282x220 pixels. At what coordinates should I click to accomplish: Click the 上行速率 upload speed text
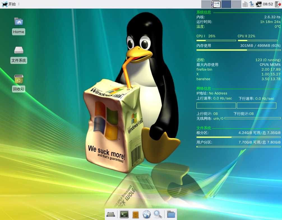(x=214, y=98)
